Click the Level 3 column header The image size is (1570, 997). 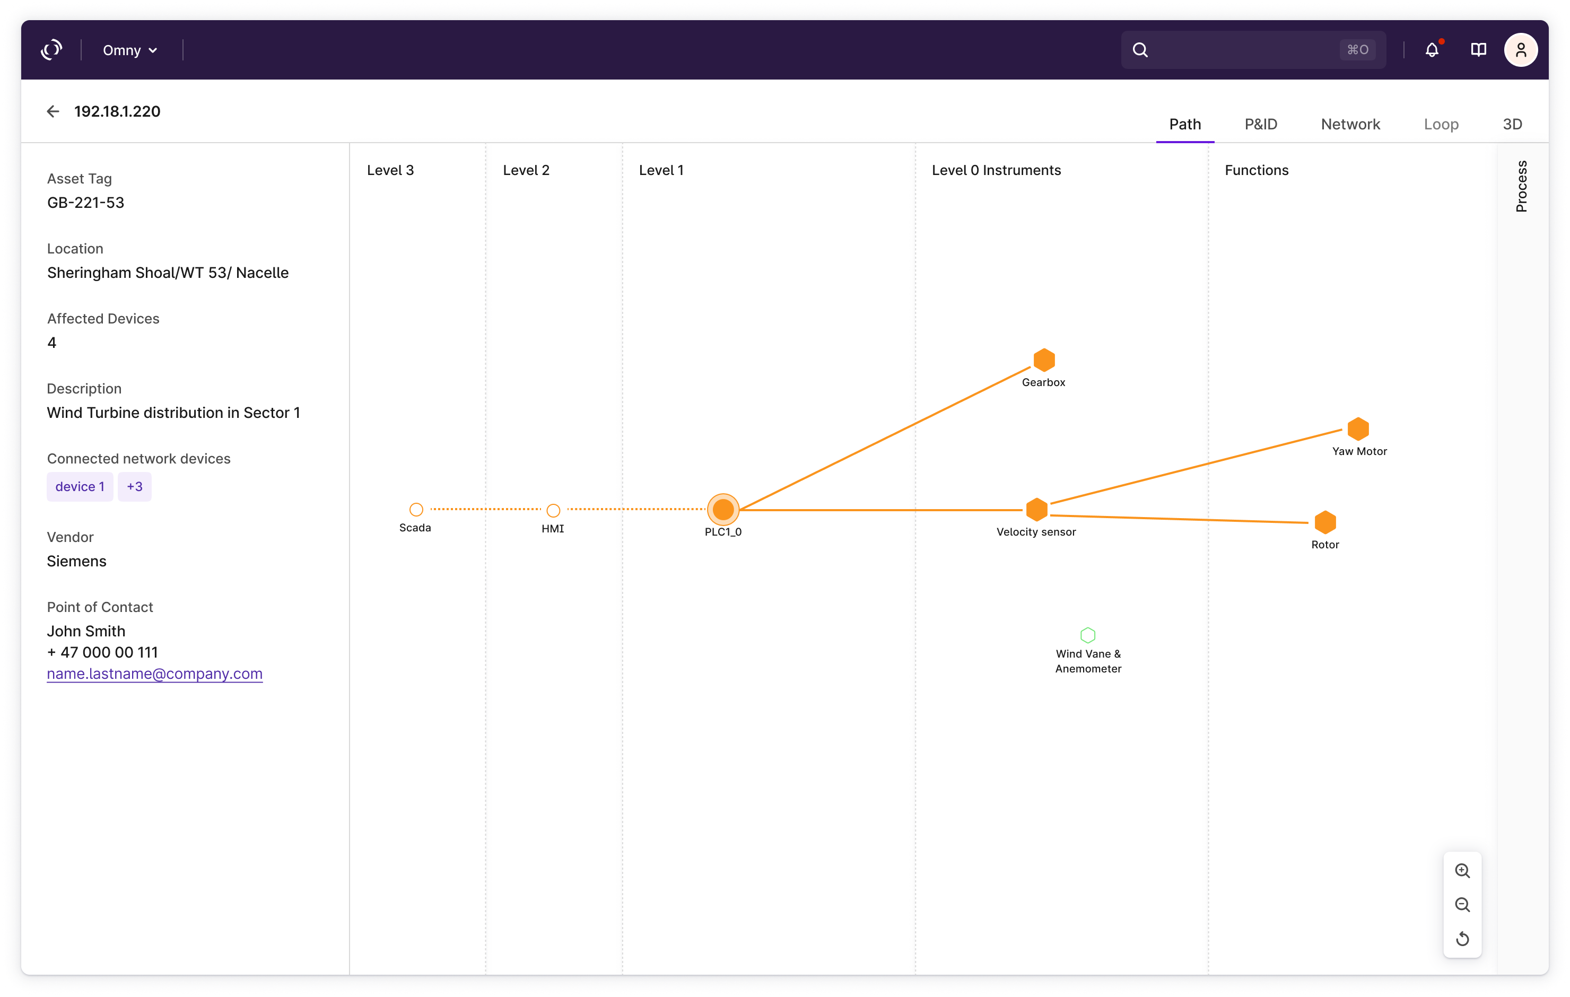pos(390,170)
